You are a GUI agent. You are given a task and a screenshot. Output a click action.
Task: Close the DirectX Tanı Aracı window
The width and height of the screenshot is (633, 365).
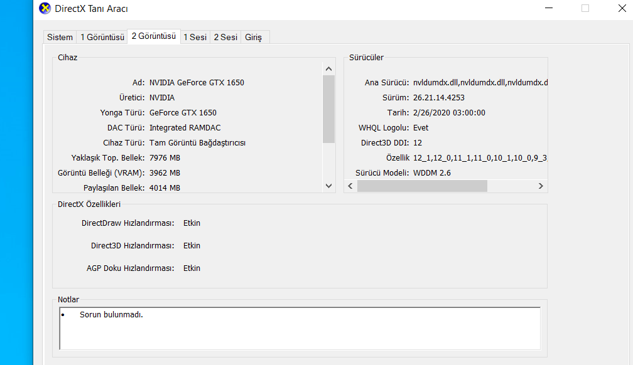(x=622, y=8)
